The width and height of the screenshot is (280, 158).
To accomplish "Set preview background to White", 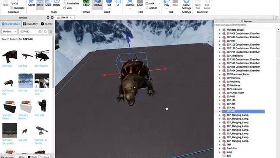I will (20, 157).
